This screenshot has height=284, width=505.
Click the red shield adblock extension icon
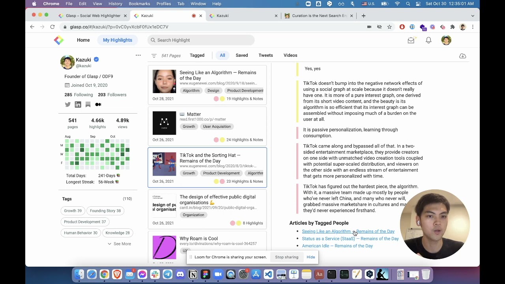pos(402,27)
